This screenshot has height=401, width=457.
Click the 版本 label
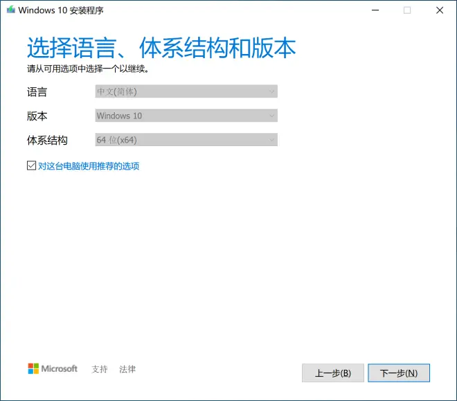point(37,116)
